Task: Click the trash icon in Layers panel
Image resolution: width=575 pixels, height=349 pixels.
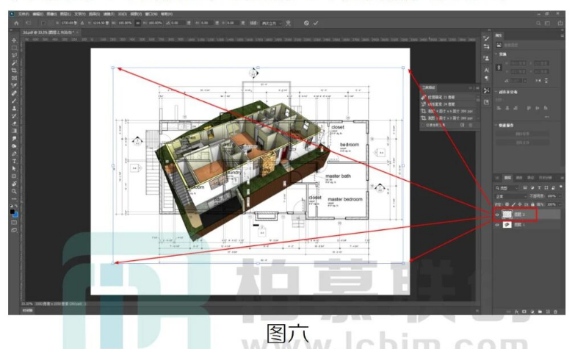Action: coord(555,312)
